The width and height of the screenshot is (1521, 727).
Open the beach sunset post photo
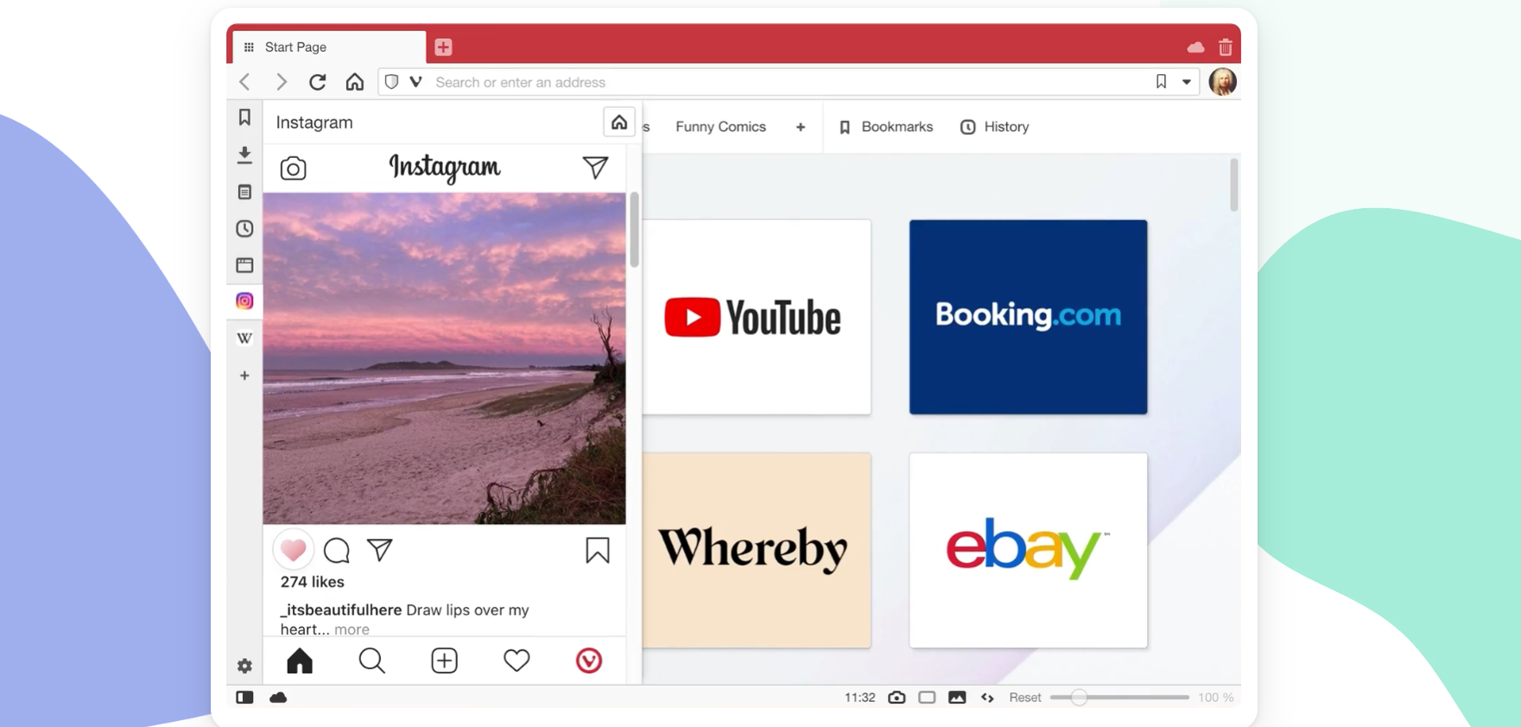click(444, 358)
